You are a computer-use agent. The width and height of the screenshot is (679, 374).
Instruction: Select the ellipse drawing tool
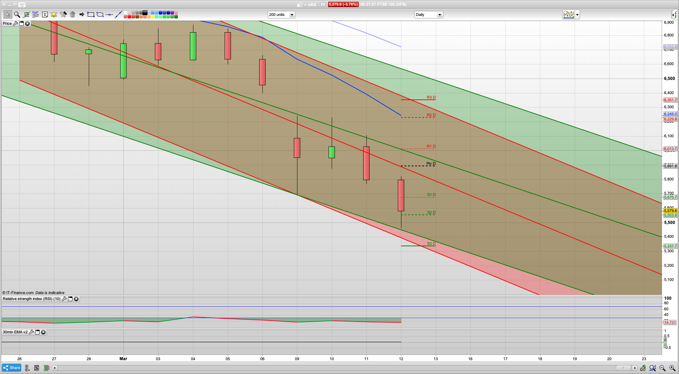pos(100,15)
